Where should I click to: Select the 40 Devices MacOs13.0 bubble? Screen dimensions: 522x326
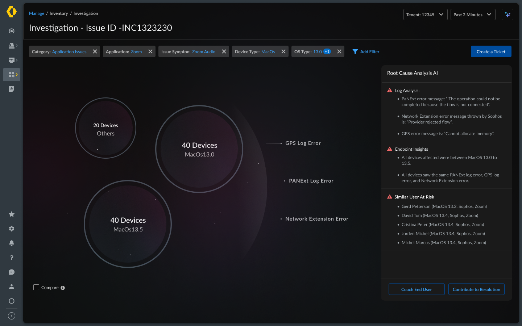199,149
